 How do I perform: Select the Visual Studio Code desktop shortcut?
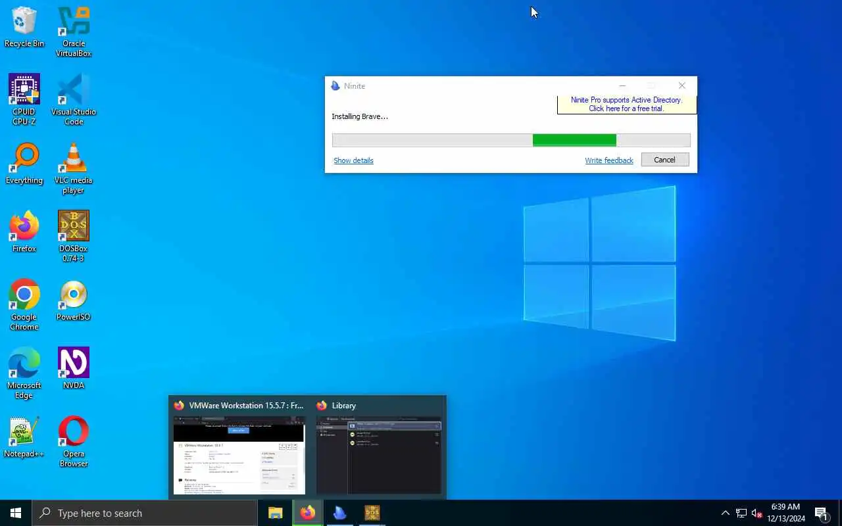tap(74, 99)
